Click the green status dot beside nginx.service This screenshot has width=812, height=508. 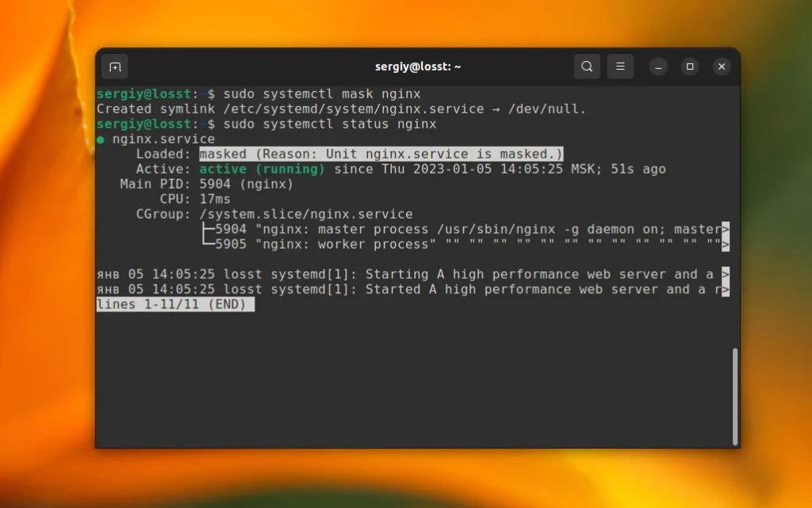(102, 139)
